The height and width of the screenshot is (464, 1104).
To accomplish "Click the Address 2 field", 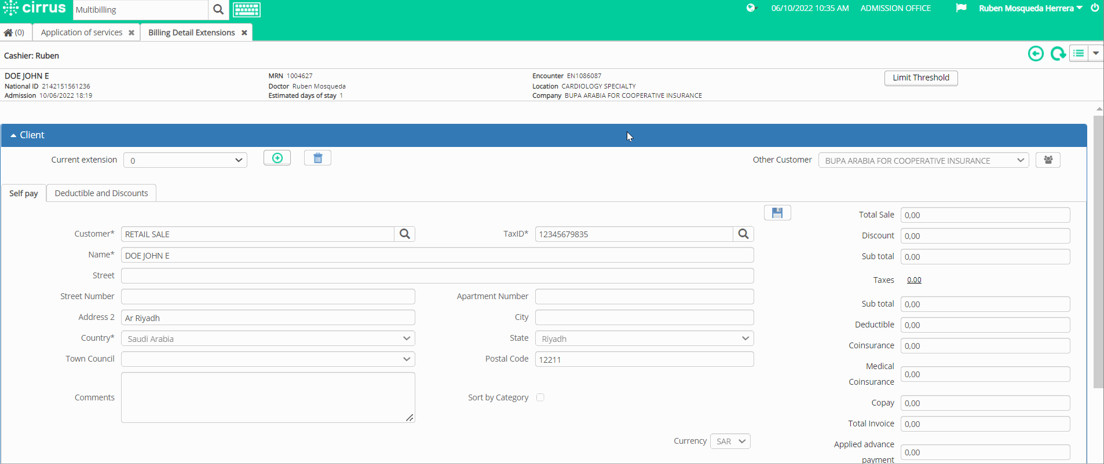I will coord(268,318).
